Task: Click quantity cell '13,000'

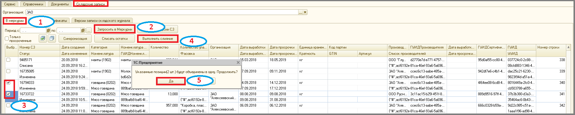Action: pos(164,94)
